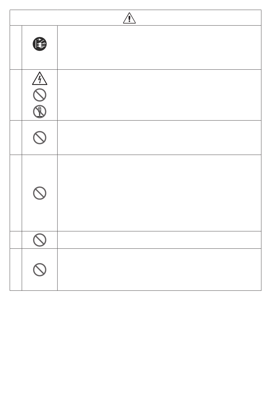Viewport: 279px width, 401px height.
Task: Click the electric shock lightning triangle icon
Action: pyautogui.click(x=40, y=79)
